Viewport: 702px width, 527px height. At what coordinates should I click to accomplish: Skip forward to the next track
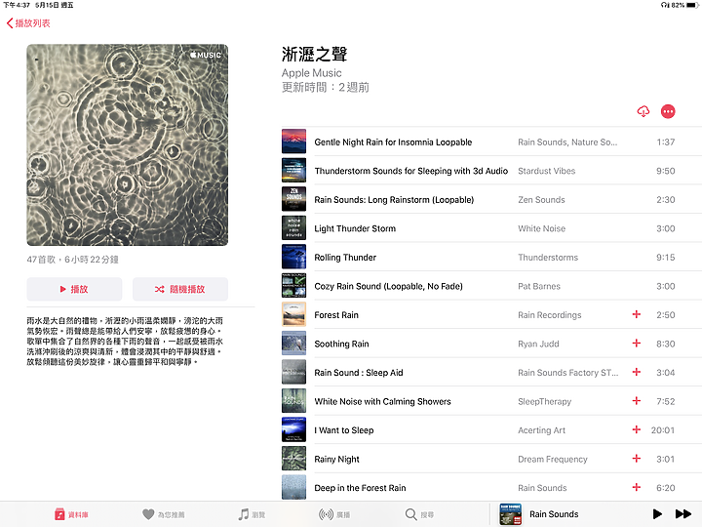pyautogui.click(x=682, y=514)
